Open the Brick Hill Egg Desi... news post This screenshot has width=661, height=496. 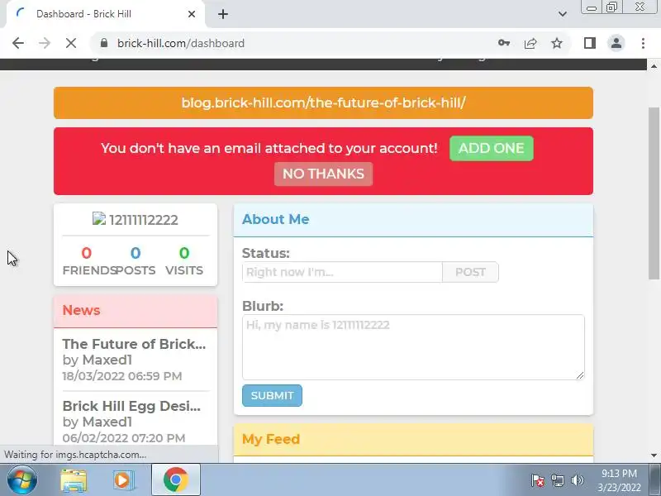click(x=131, y=406)
